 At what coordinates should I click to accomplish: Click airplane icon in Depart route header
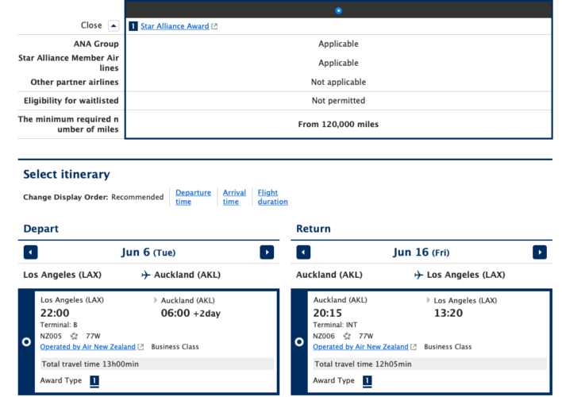(145, 275)
